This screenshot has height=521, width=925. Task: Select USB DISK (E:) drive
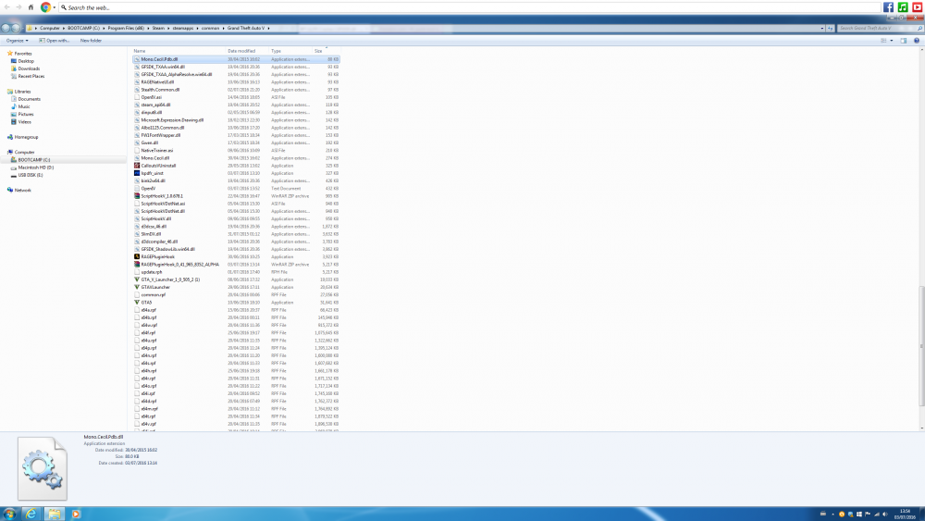pos(27,175)
